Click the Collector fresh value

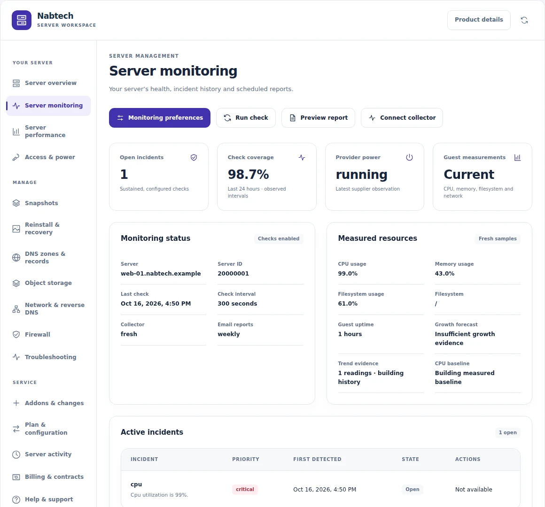pyautogui.click(x=129, y=334)
